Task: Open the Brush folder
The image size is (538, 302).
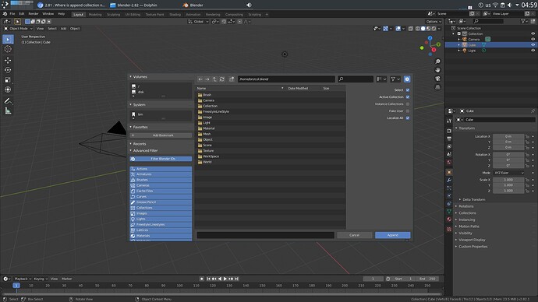Action: click(207, 95)
